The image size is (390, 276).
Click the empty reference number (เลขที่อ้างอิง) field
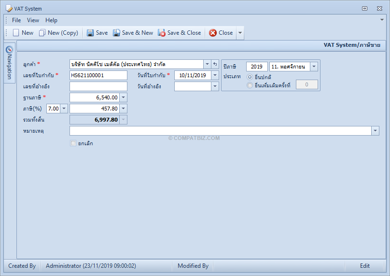[x=98, y=86]
